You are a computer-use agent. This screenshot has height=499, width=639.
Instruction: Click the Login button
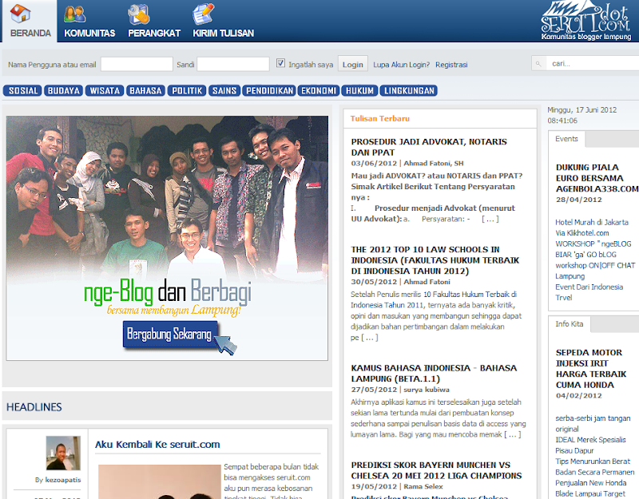352,64
